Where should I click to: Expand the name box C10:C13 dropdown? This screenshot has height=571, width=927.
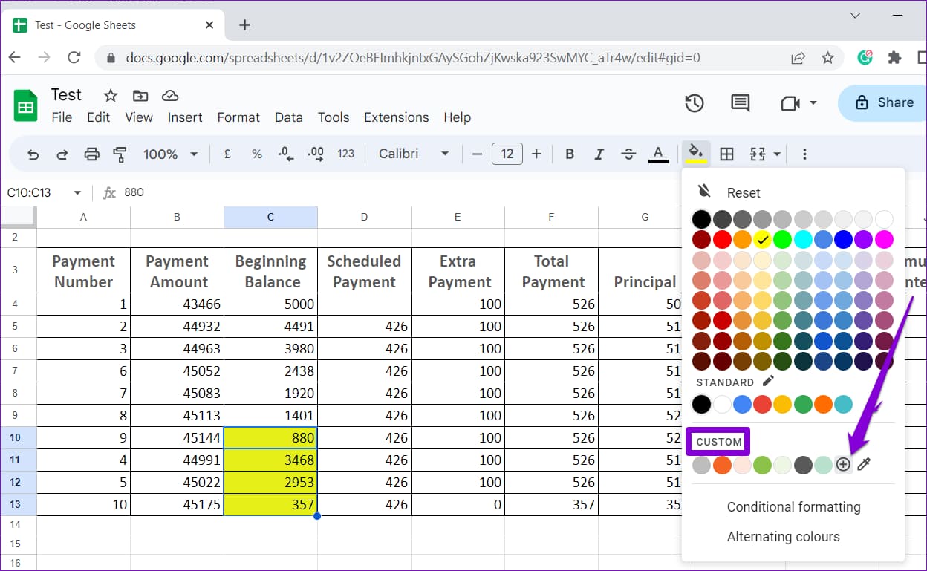click(77, 193)
